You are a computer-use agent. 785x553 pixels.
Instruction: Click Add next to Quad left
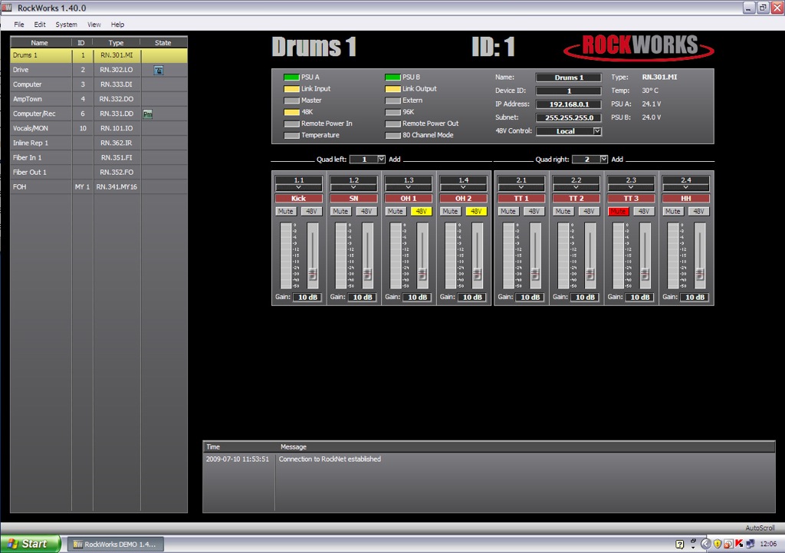(395, 160)
